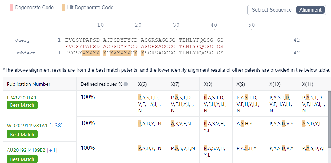Click the orange Hit Degenerate Code swatch
The height and width of the screenshot is (163, 331).
(x=64, y=8)
